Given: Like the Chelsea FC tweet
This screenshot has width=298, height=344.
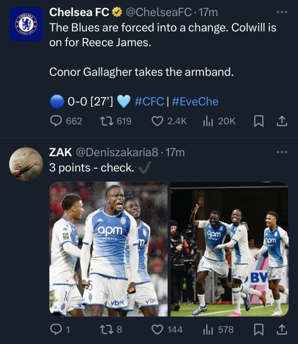Looking at the screenshot, I should [169, 121].
